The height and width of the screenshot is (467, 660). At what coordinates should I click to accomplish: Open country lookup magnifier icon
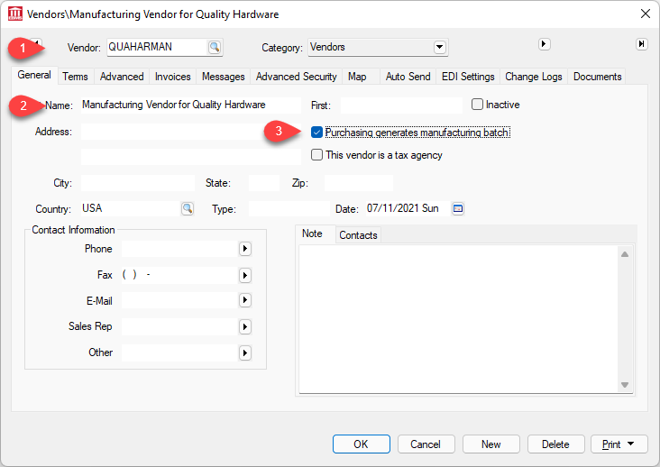pyautogui.click(x=188, y=208)
